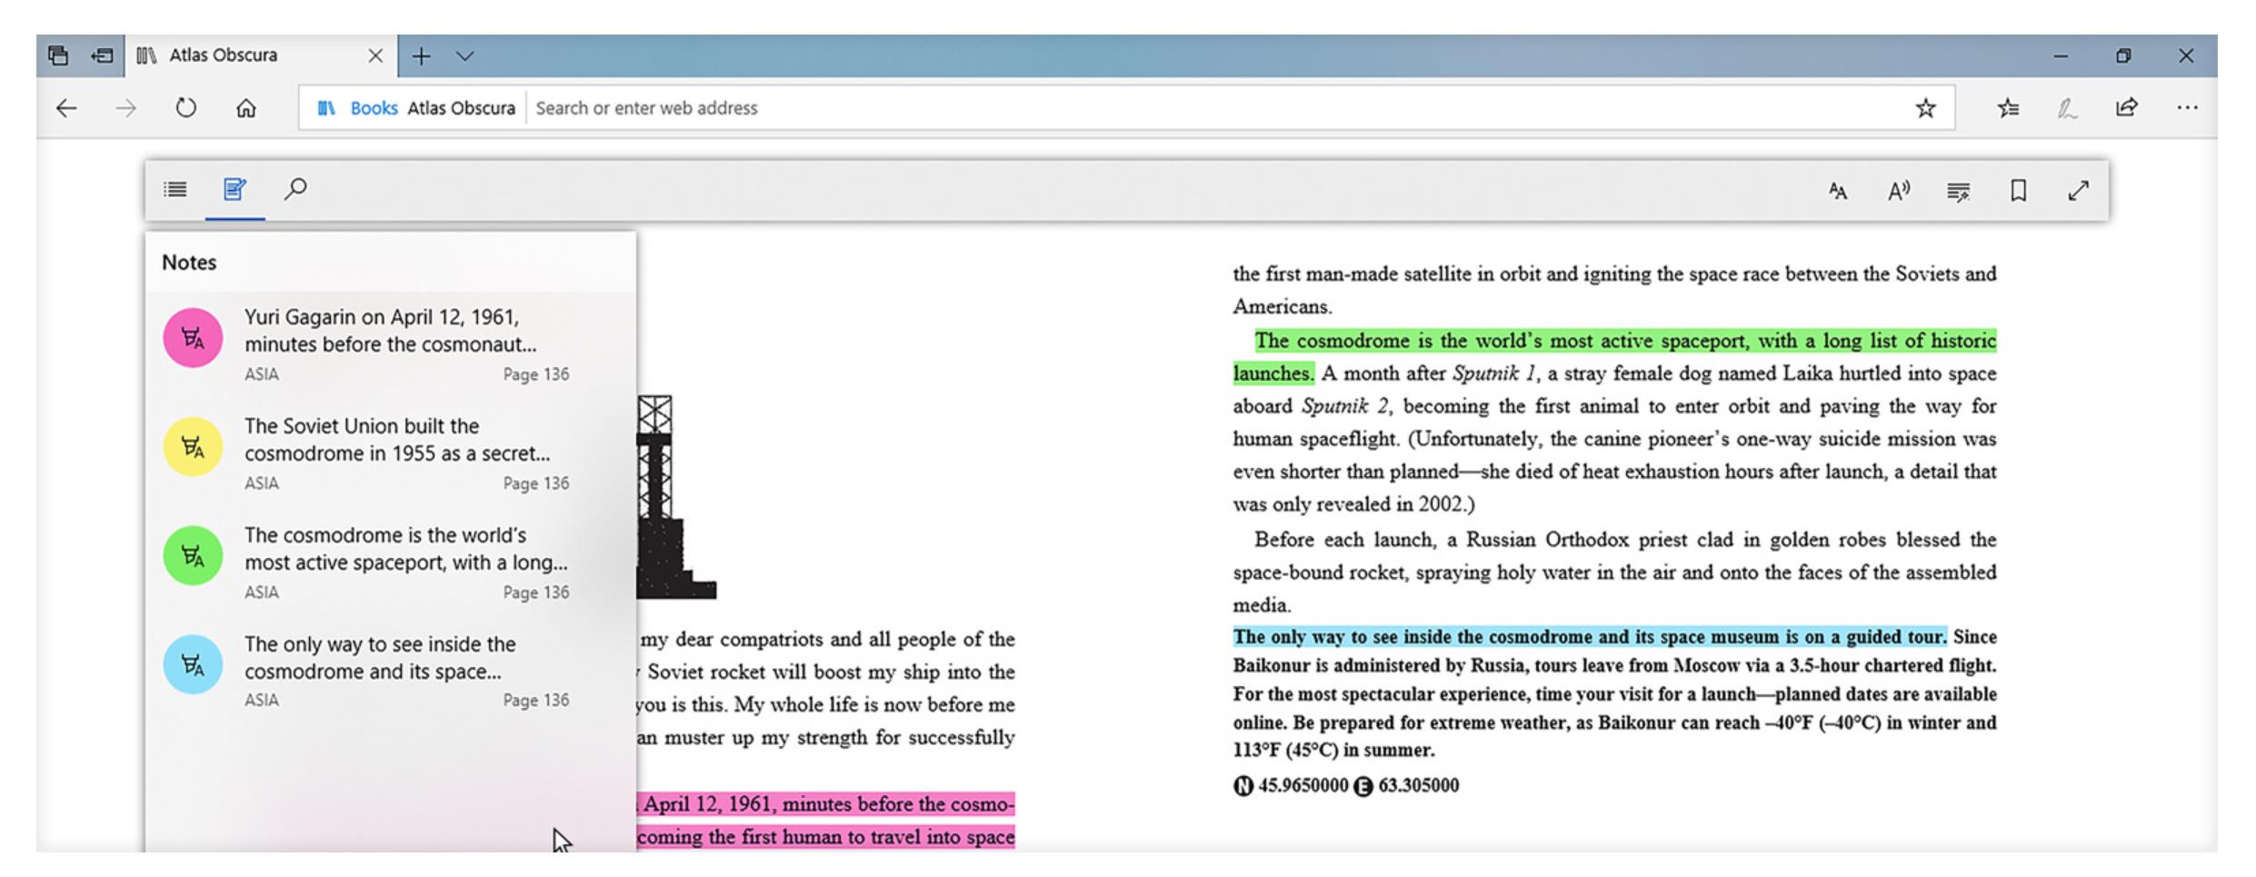This screenshot has height=877, width=2256.
Task: Add this page to favorites star
Action: pos(1925,108)
